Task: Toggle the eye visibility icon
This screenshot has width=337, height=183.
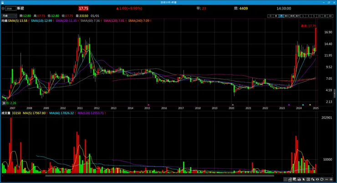Action: [x=317, y=179]
